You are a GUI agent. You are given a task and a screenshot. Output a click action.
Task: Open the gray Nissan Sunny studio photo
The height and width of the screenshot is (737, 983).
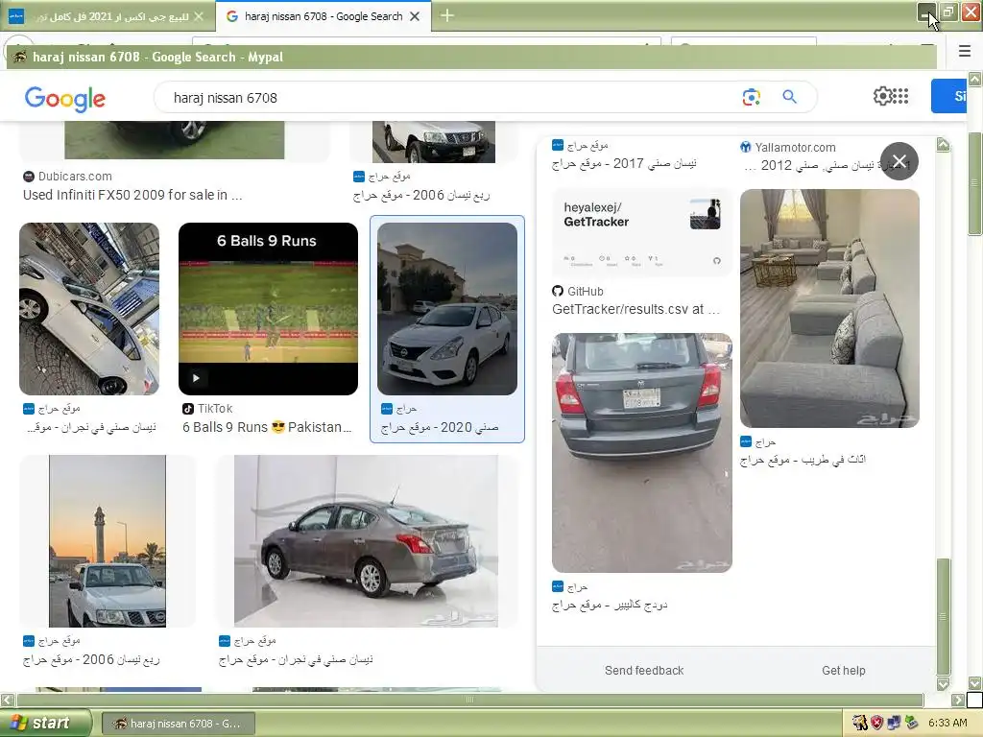[x=366, y=541]
